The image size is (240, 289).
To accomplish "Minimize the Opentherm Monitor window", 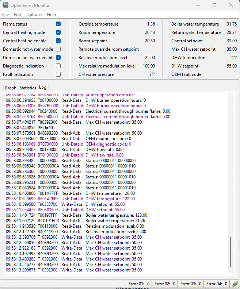I will coord(198,5).
